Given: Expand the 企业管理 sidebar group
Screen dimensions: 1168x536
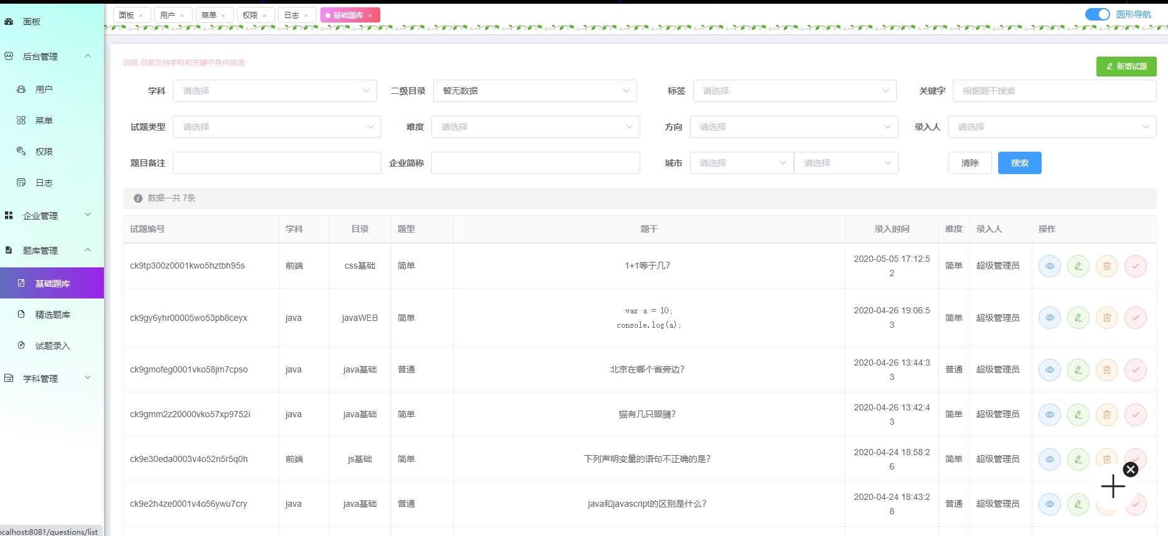Looking at the screenshot, I should [x=52, y=215].
